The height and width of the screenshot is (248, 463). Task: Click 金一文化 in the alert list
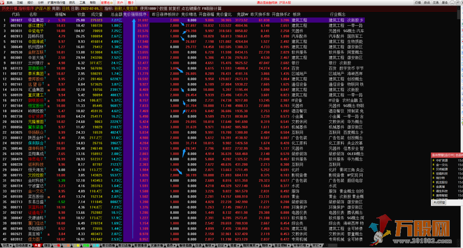pyautogui.click(x=442, y=165)
